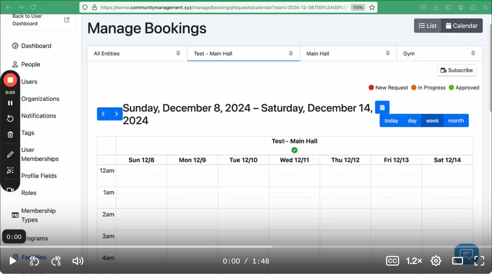Open browser downloads
492x274 pixels.
click(436, 7)
